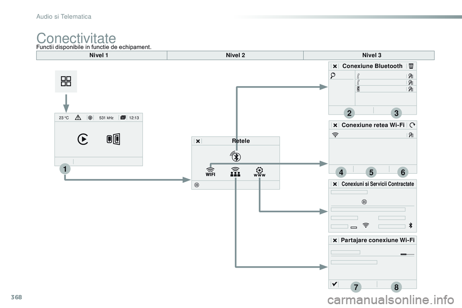462x308 pixels.
Task: Click the Partajare conexiune Wi-Fi title
Action: (x=377, y=240)
